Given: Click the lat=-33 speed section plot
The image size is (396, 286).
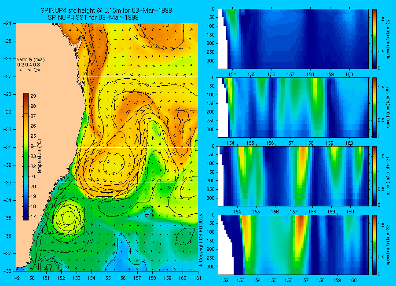Looking at the screenshot, I should 293,245.
